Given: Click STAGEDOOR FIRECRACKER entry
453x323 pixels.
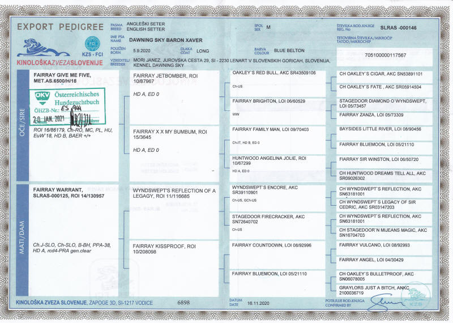Looking at the screenshot, I should click(x=268, y=219).
